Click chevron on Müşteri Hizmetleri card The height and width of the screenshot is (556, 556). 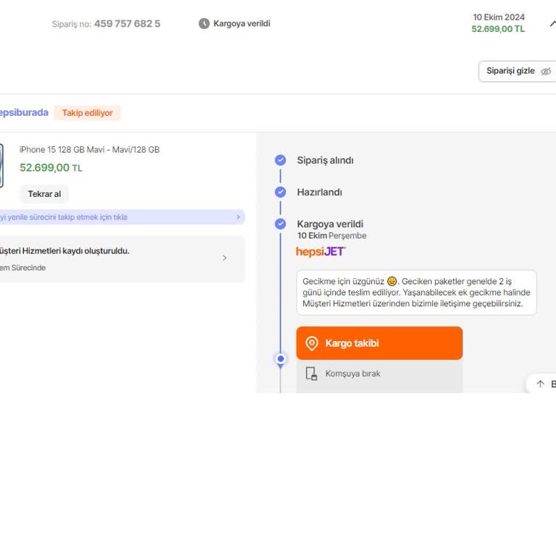[x=224, y=258]
